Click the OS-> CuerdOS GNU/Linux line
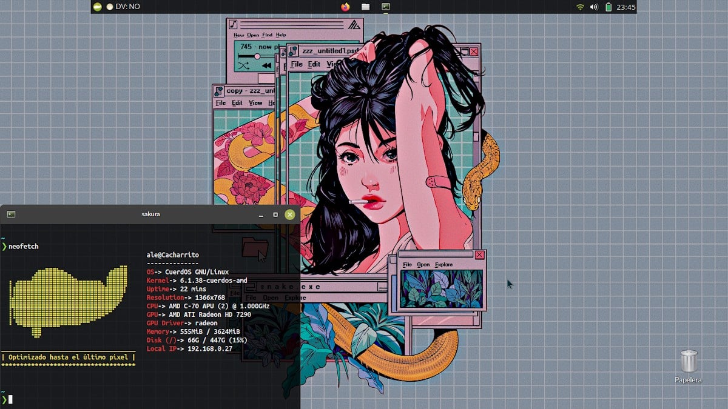 [x=187, y=272]
